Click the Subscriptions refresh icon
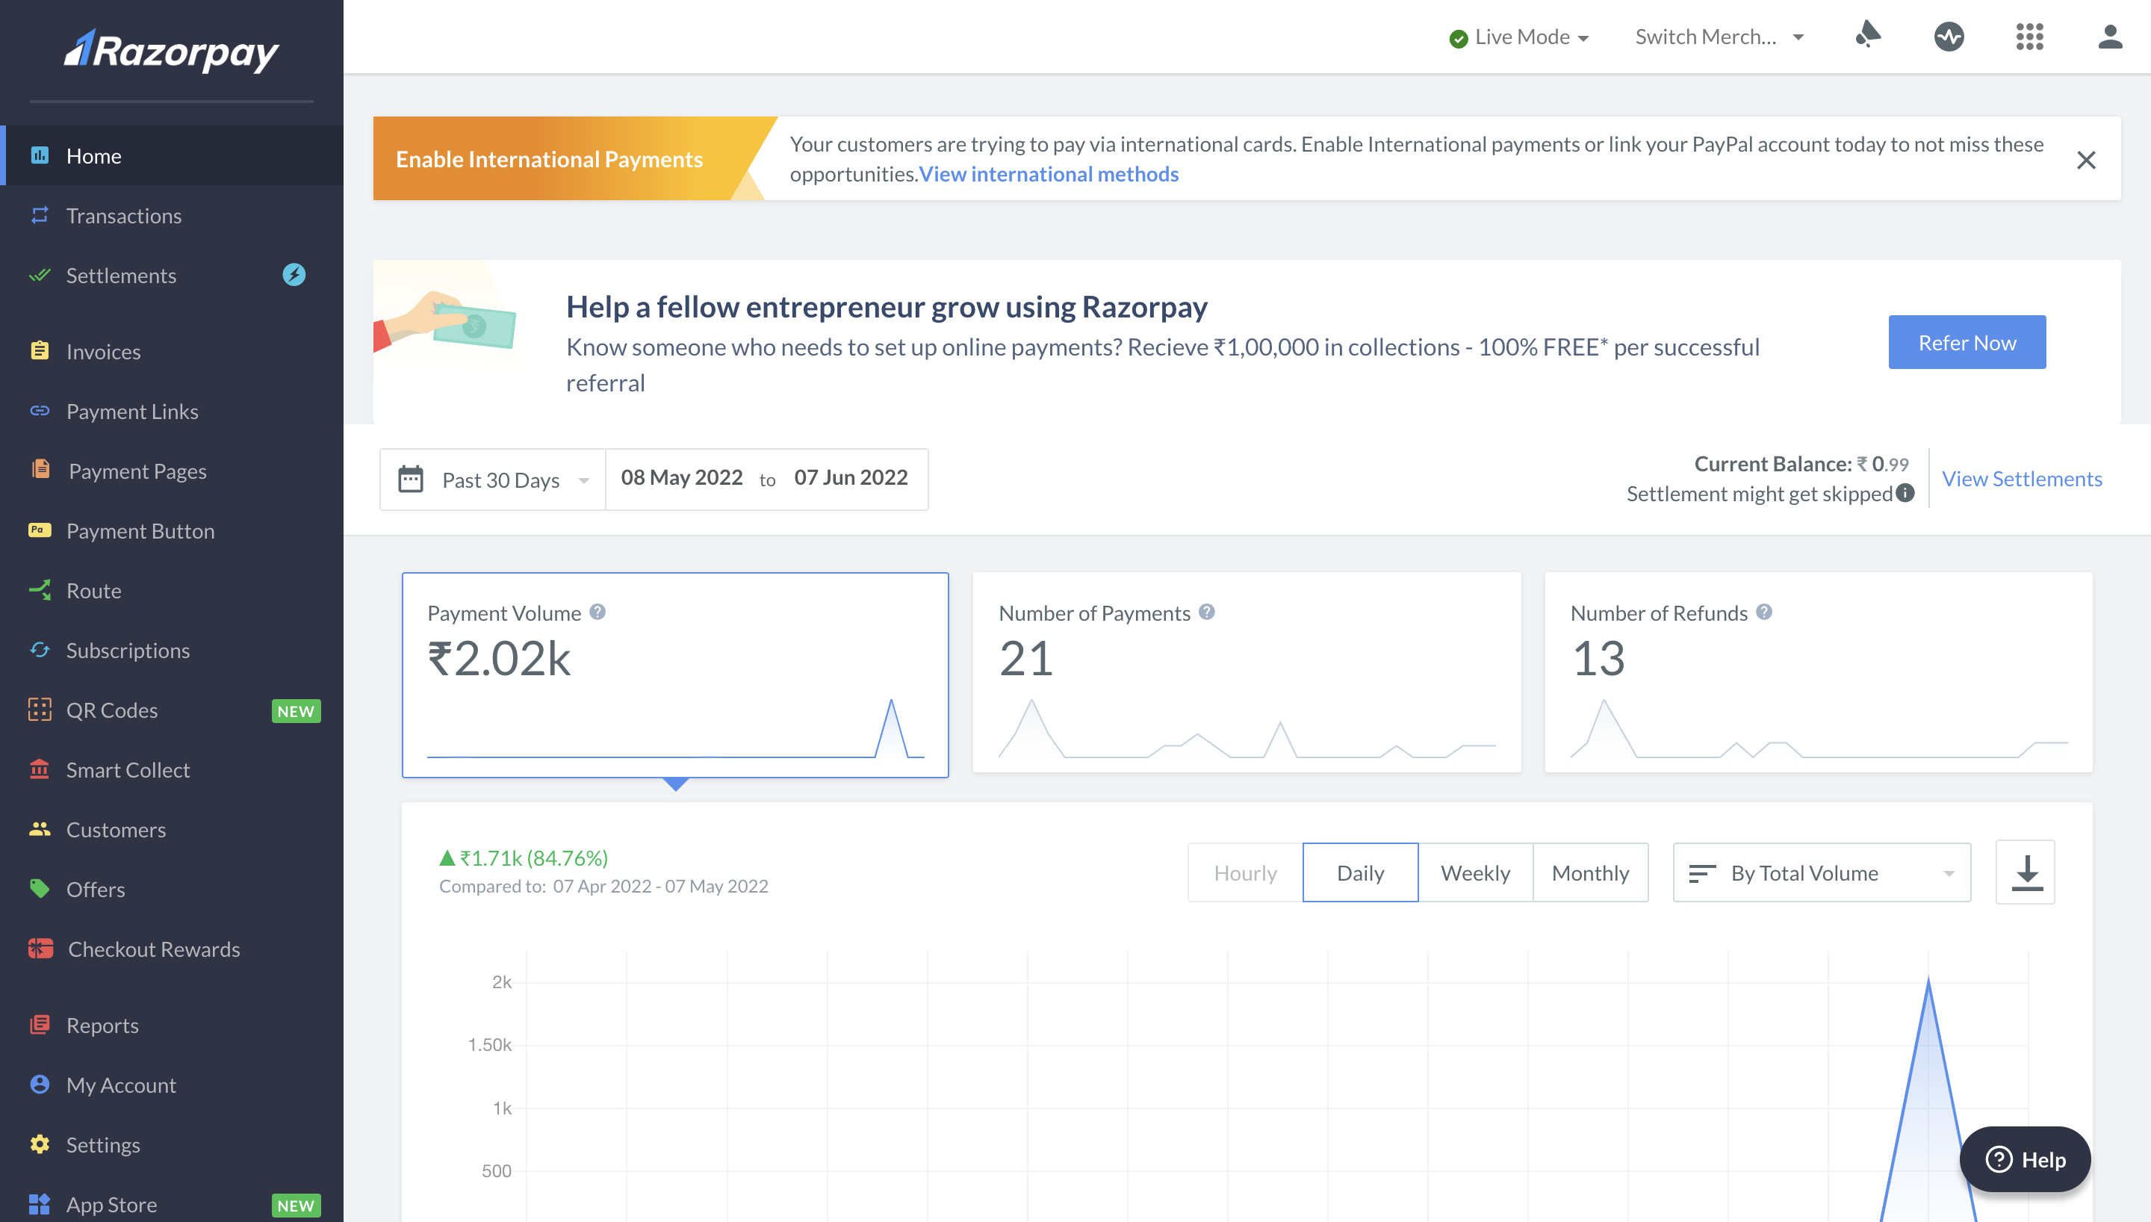Viewport: 2151px width, 1222px height. (40, 650)
